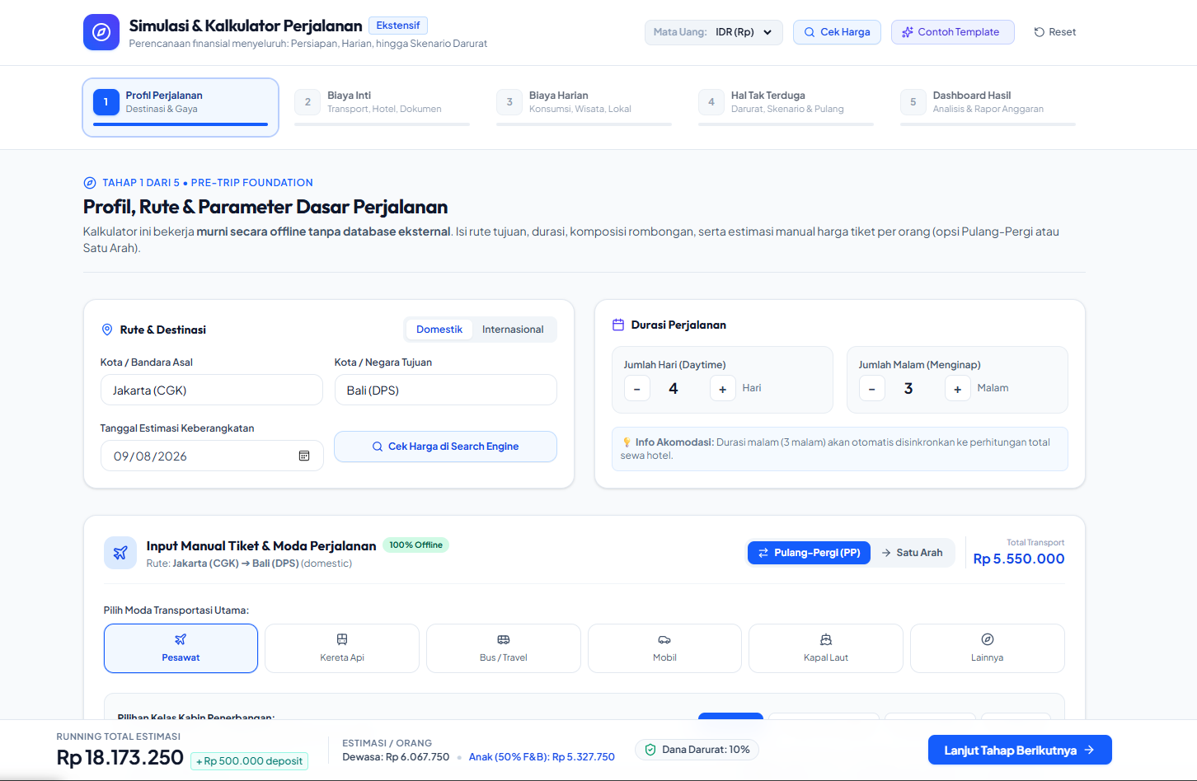Viewport: 1197px width, 781px height.
Task: Click the calendar icon in departure date field
Action: coord(304,456)
